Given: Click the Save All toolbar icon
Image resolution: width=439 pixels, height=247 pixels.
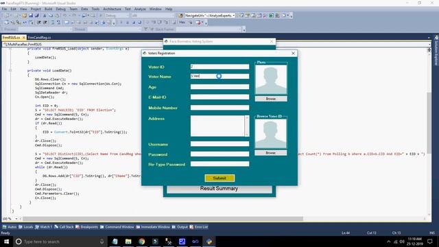Looking at the screenshot, I should tap(36, 16).
